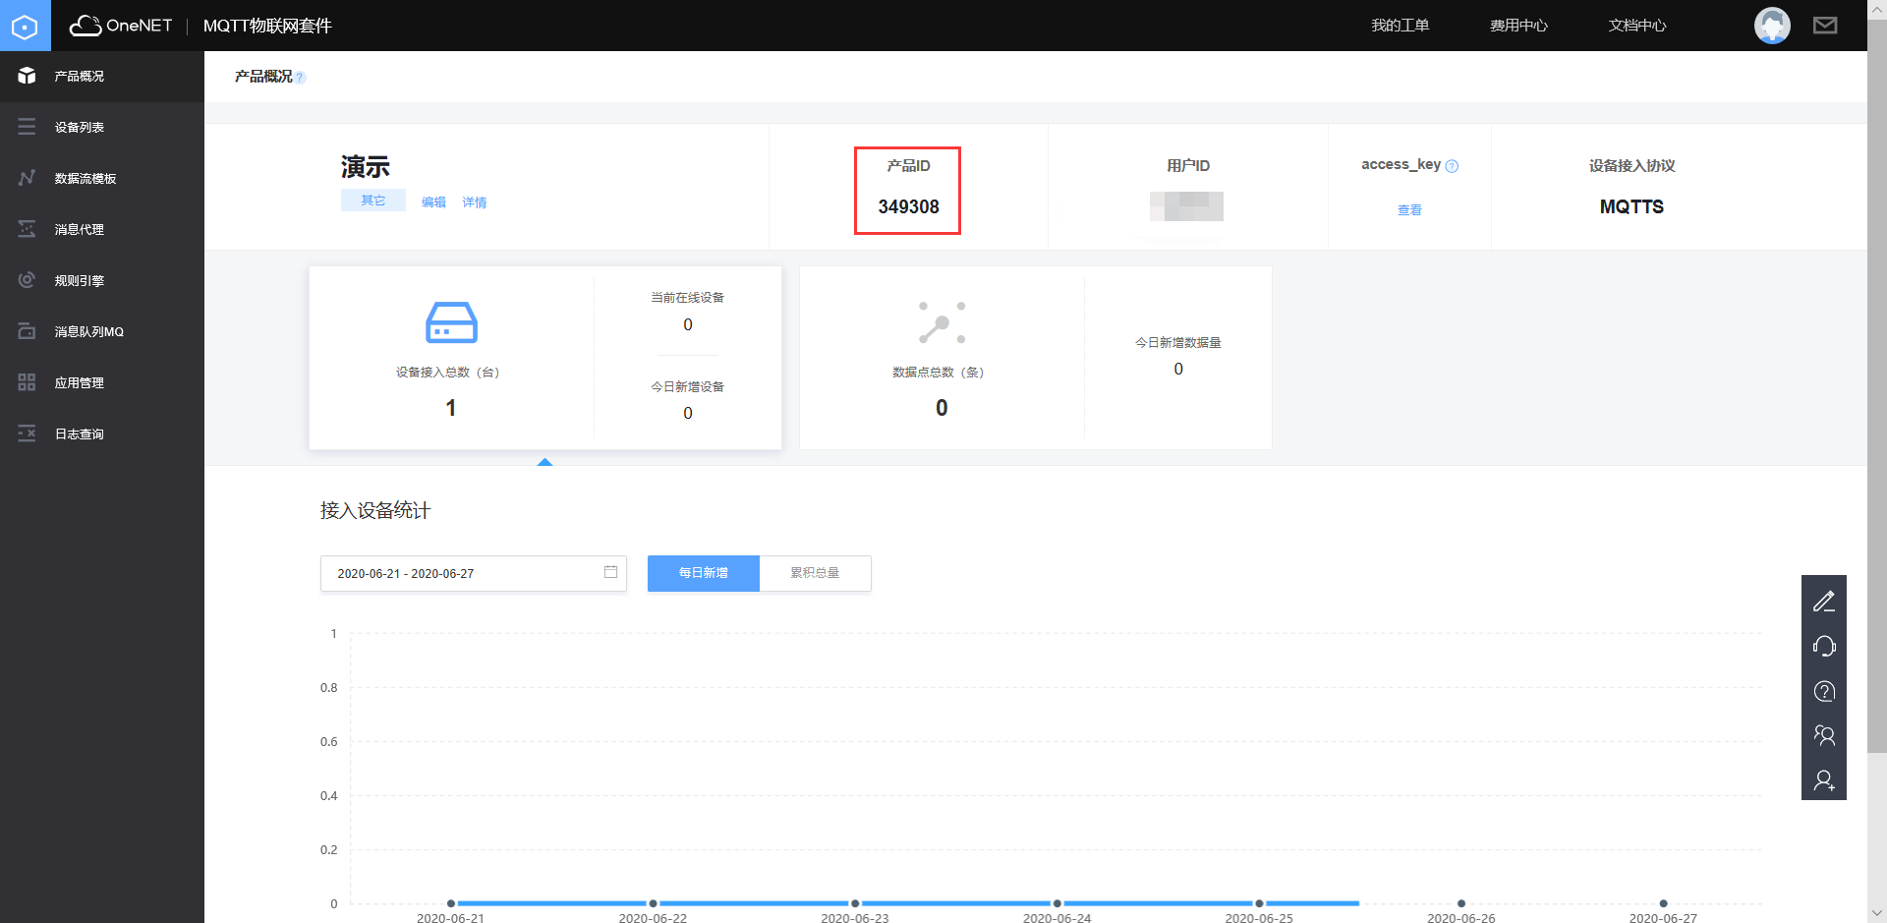
Task: Click the 规则引擎 icon in sidebar
Action: click(x=27, y=280)
